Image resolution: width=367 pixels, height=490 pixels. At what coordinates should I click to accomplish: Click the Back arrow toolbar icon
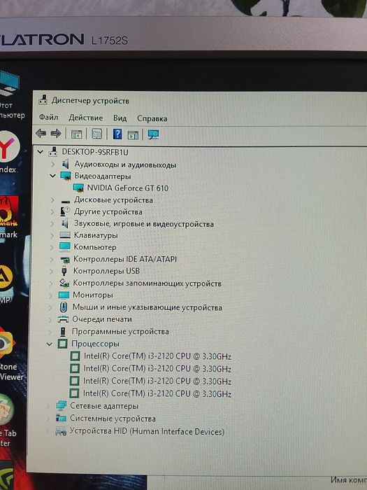41,134
